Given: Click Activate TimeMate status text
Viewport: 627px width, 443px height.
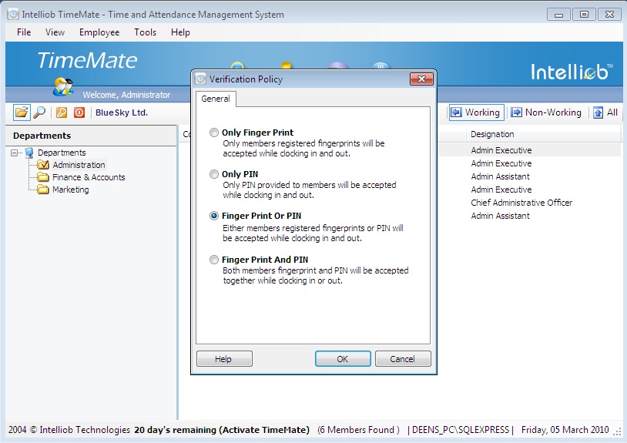Looking at the screenshot, I should point(266,430).
